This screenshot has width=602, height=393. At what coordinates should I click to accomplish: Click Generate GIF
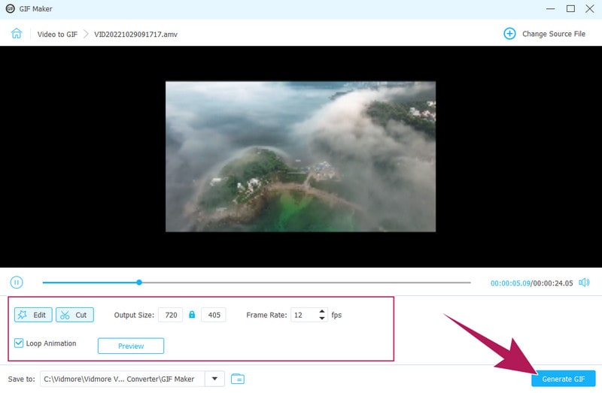point(563,379)
